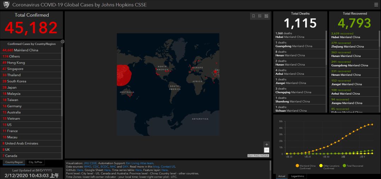Select France in country list
Image resolution: width=381 pixels, height=179 pixels.
[31, 131]
